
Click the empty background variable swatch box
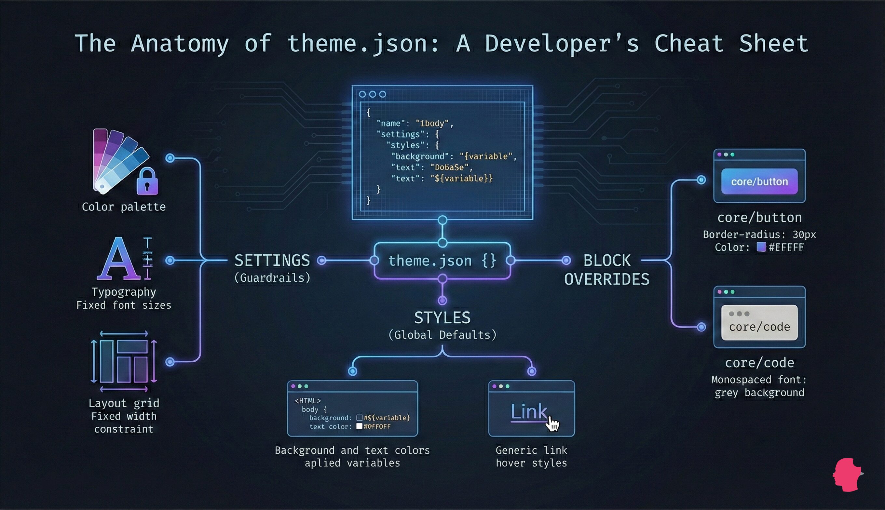click(359, 418)
